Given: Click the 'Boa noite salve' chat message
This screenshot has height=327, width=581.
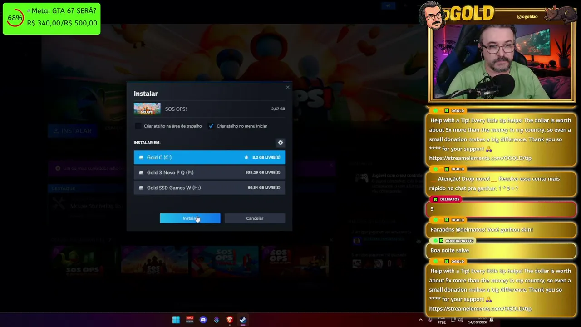Looking at the screenshot, I should pyautogui.click(x=450, y=250).
